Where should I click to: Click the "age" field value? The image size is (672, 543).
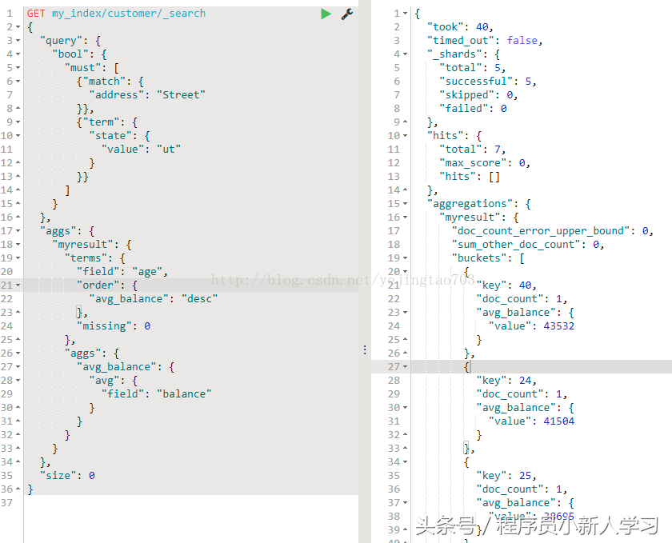click(147, 272)
